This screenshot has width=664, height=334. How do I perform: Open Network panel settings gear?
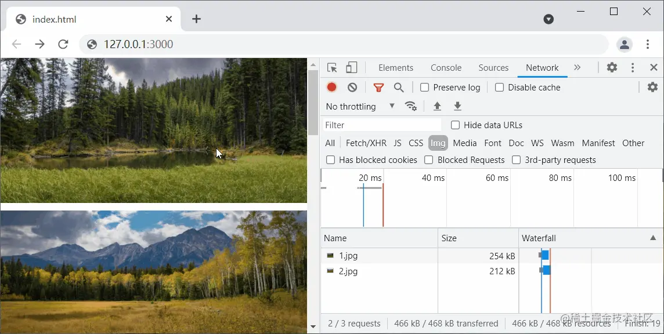tap(652, 87)
